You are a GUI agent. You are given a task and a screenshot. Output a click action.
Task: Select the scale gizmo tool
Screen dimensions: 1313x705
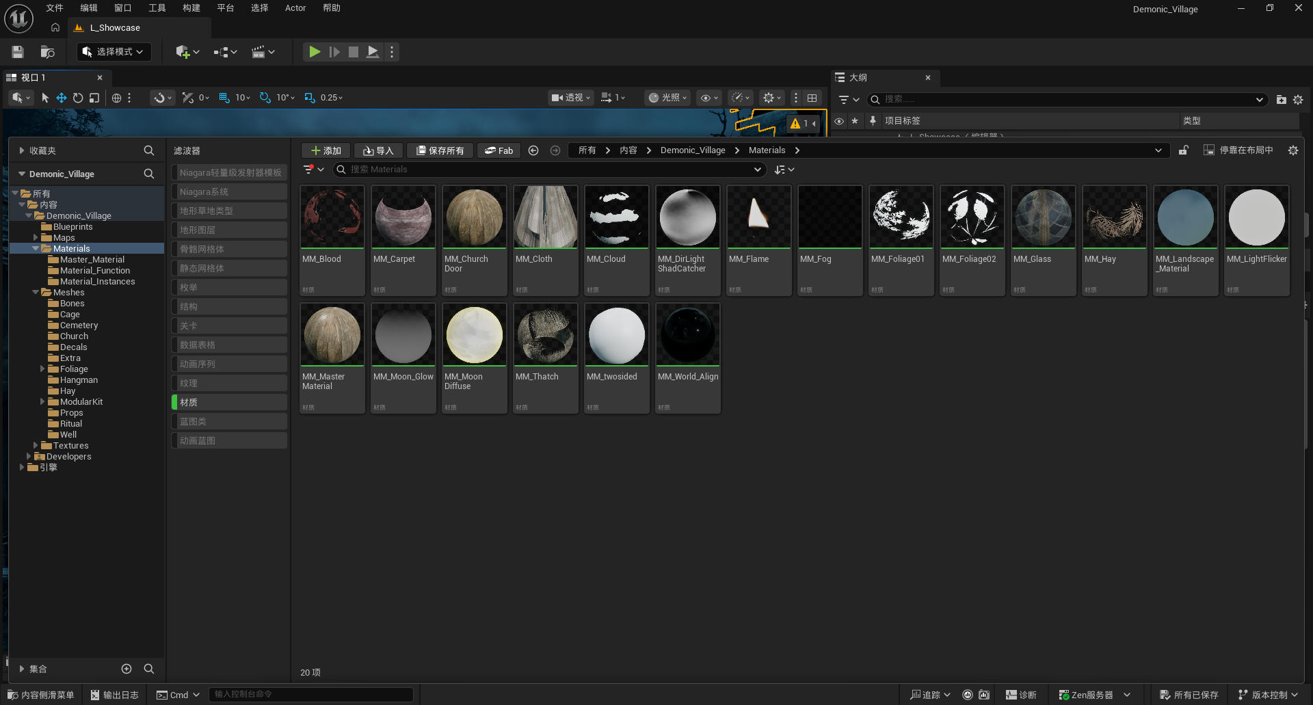click(94, 98)
